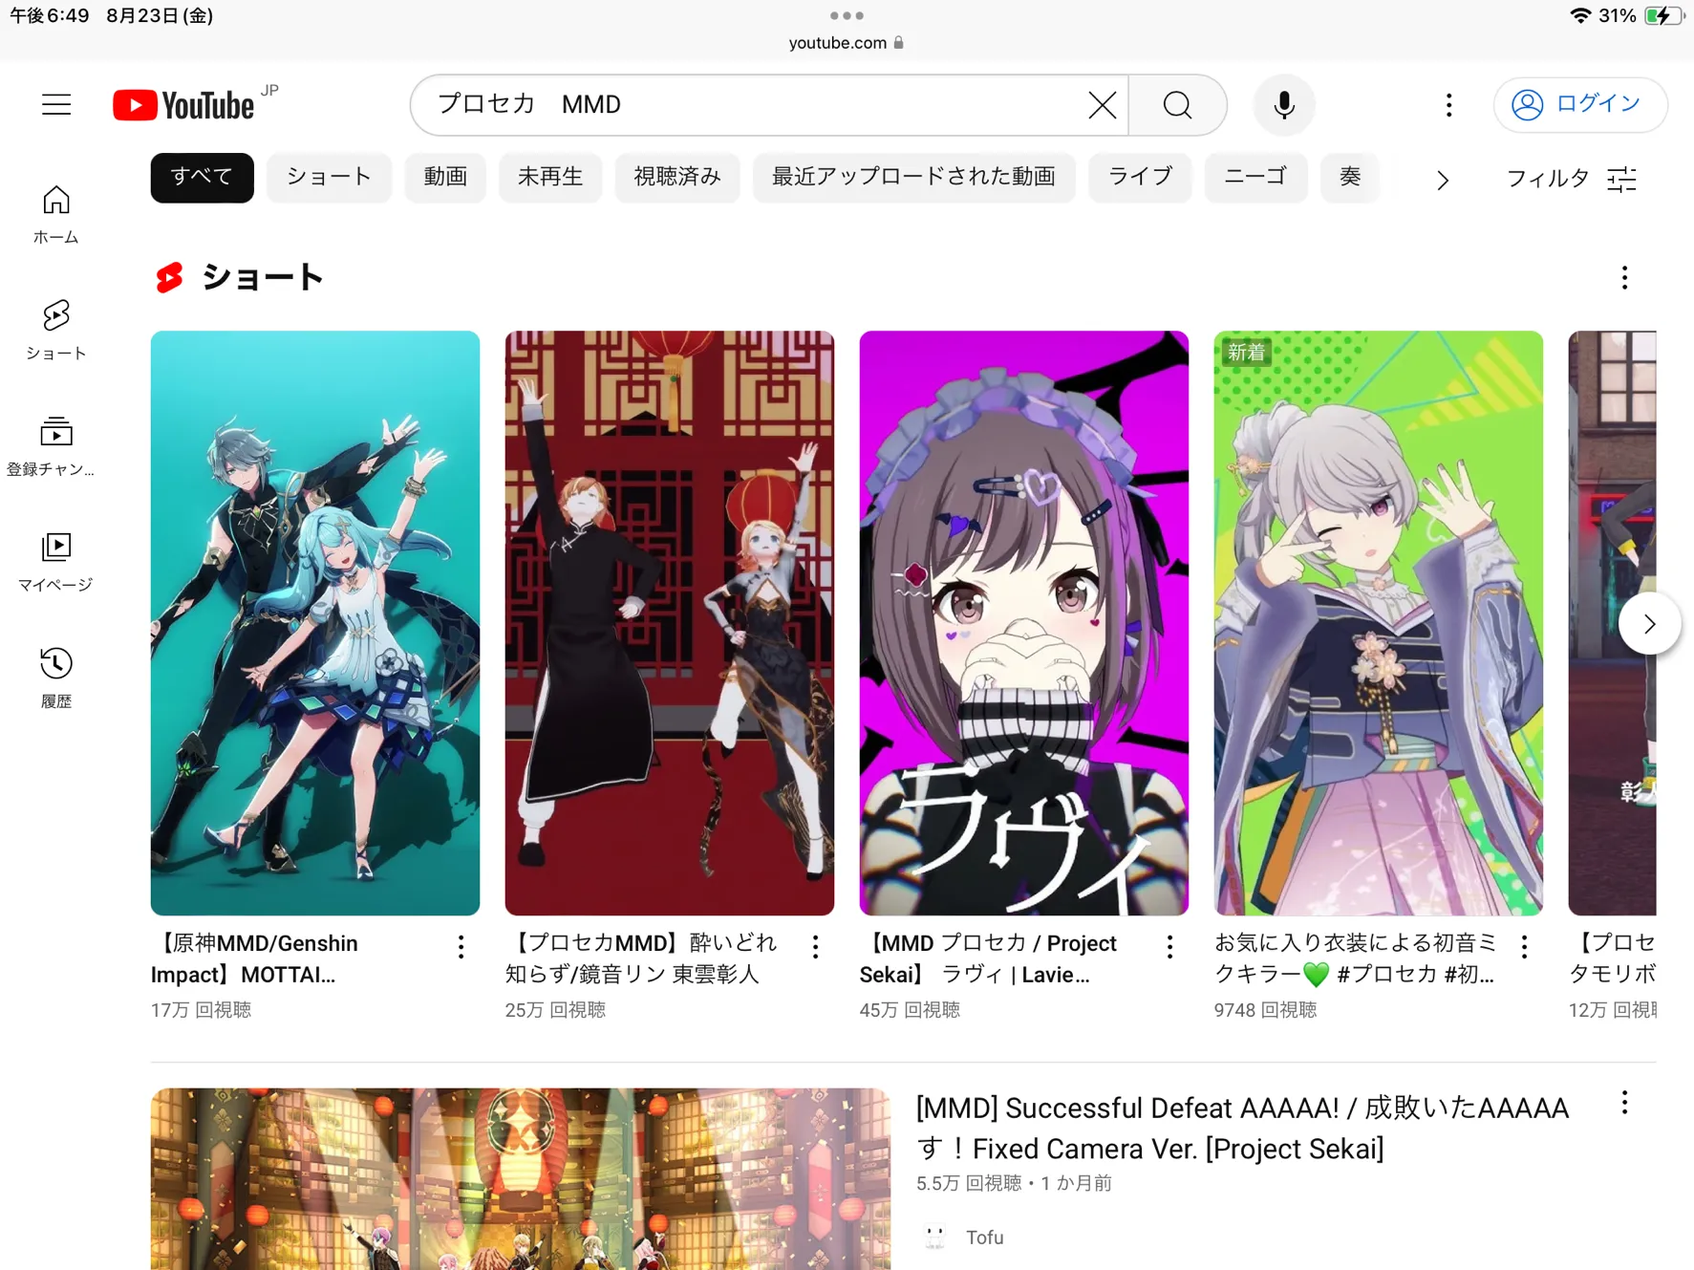Open the 新着 初音ミク short thumbnail

(x=1378, y=623)
